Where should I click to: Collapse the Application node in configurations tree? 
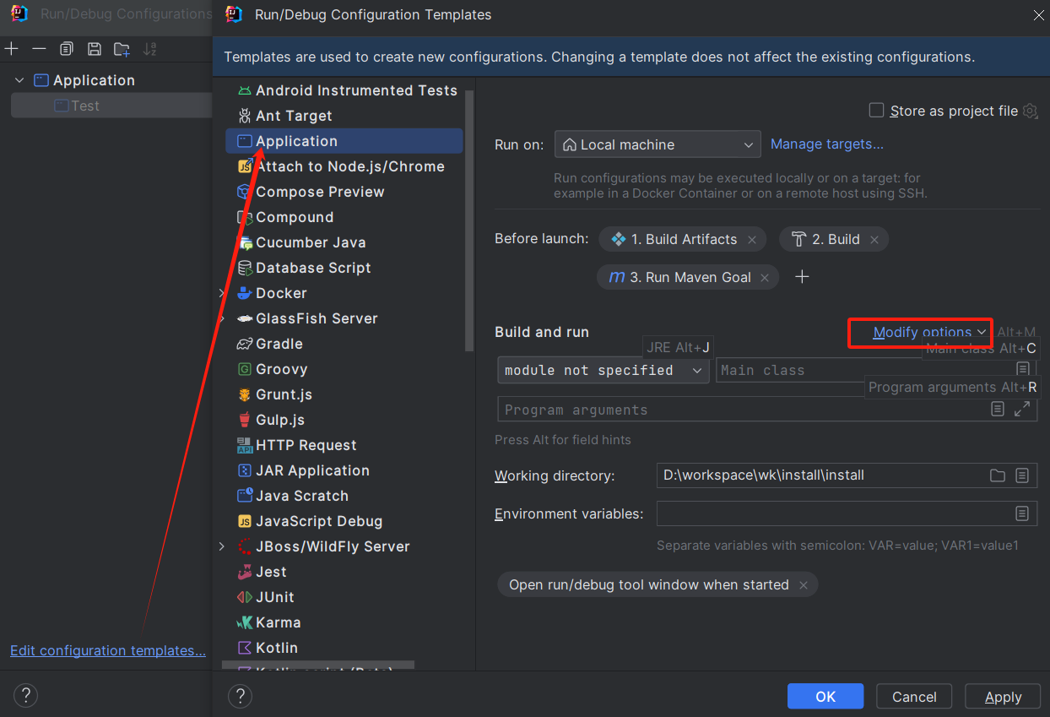[x=19, y=80]
